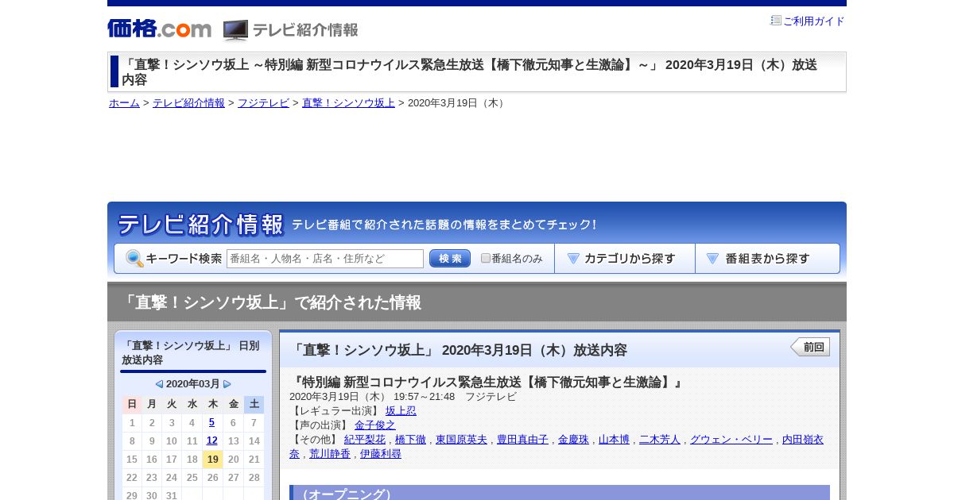Open performer link グウェン・ベリー

731,440
